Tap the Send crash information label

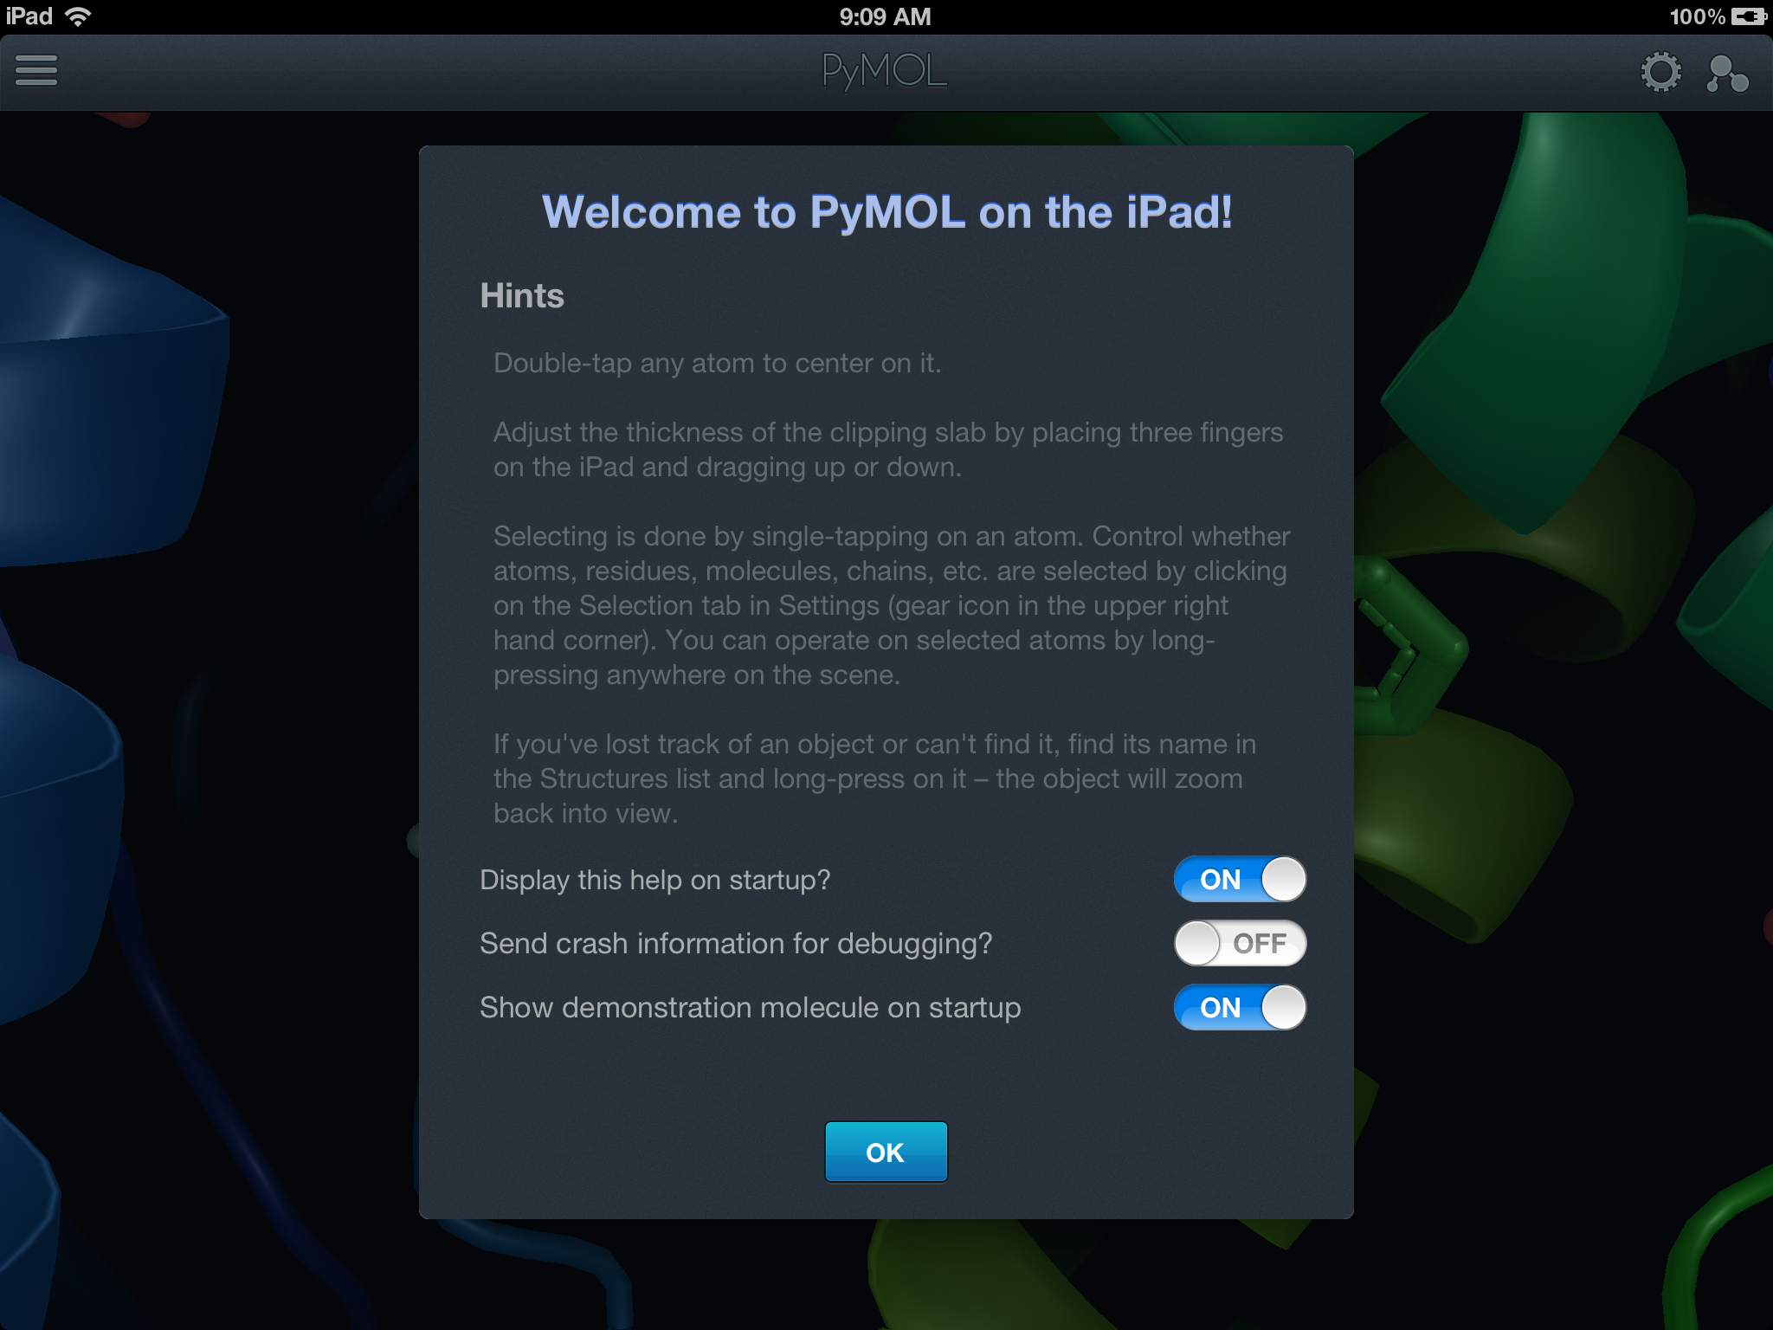click(x=736, y=943)
